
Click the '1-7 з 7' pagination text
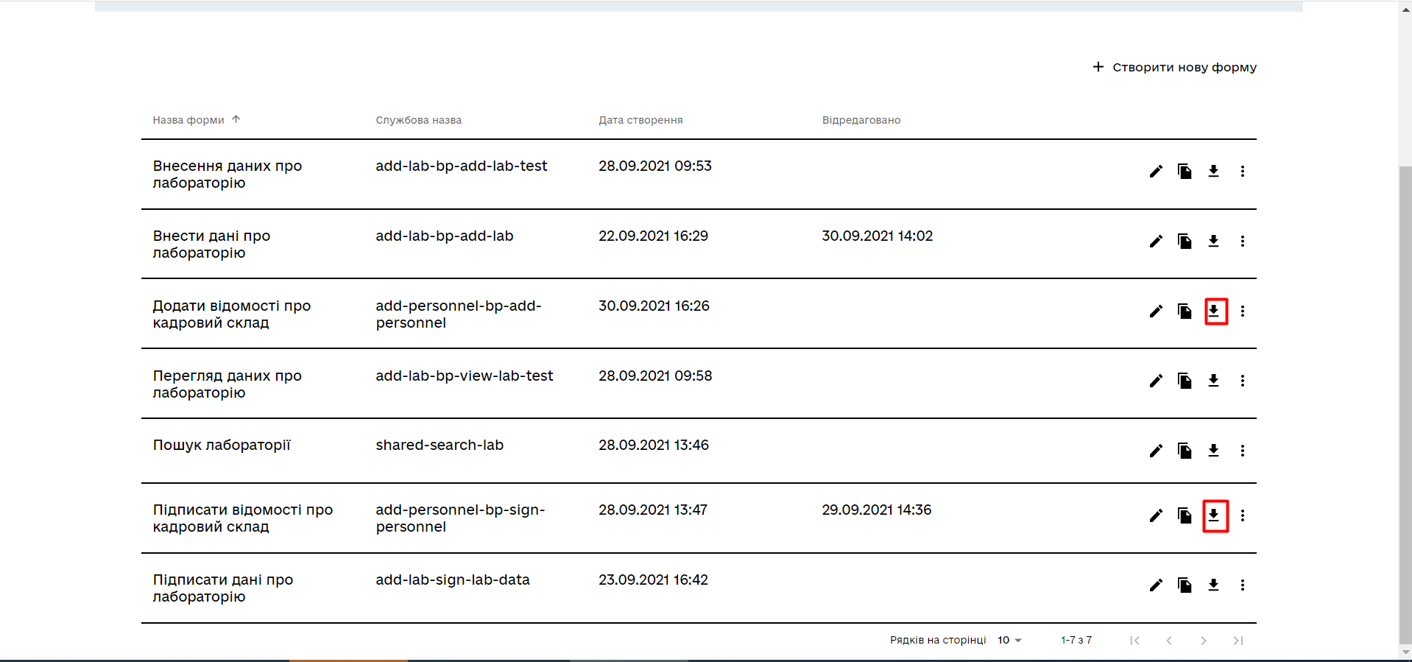(1076, 640)
